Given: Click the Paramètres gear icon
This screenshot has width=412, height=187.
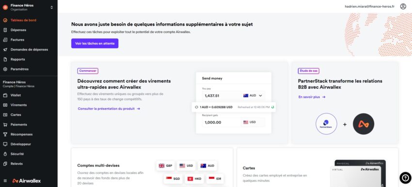Looking at the screenshot, I should (x=5, y=69).
